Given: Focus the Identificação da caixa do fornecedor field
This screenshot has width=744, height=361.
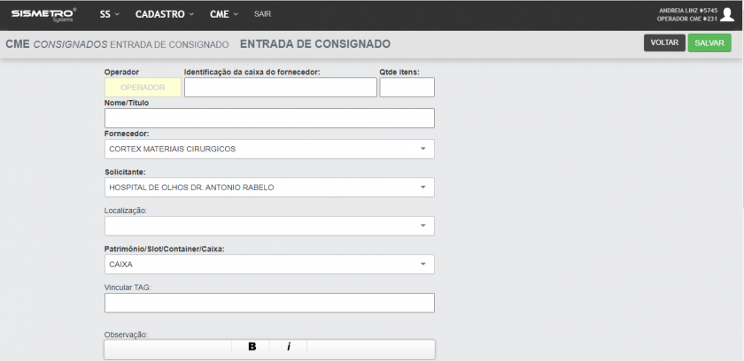Looking at the screenshot, I should click(x=281, y=88).
